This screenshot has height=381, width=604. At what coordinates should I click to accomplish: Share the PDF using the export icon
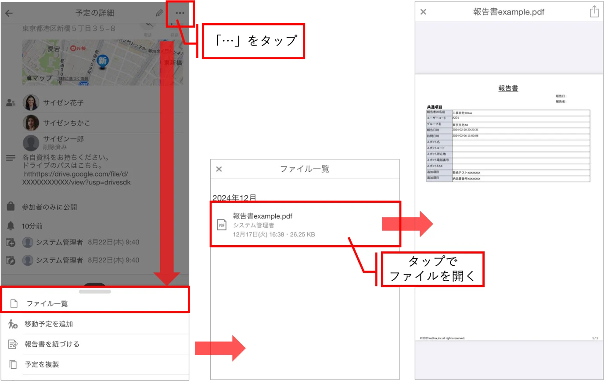click(x=594, y=11)
